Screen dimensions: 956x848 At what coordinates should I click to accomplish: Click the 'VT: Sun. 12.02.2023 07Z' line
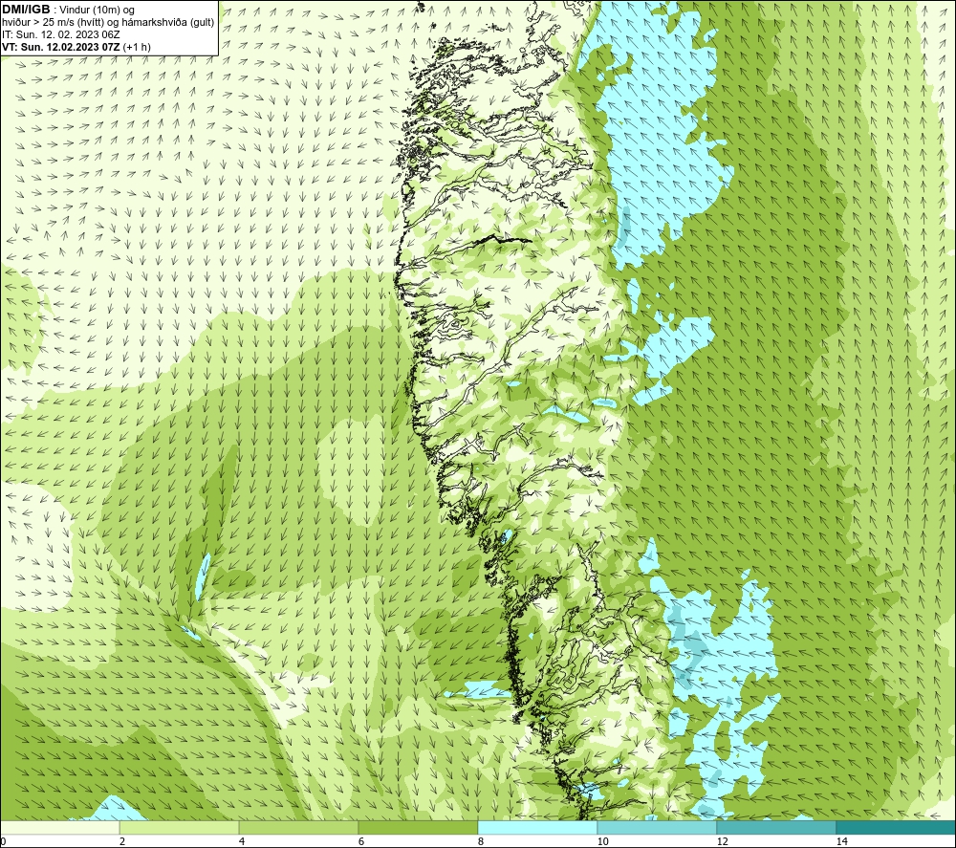(x=76, y=47)
